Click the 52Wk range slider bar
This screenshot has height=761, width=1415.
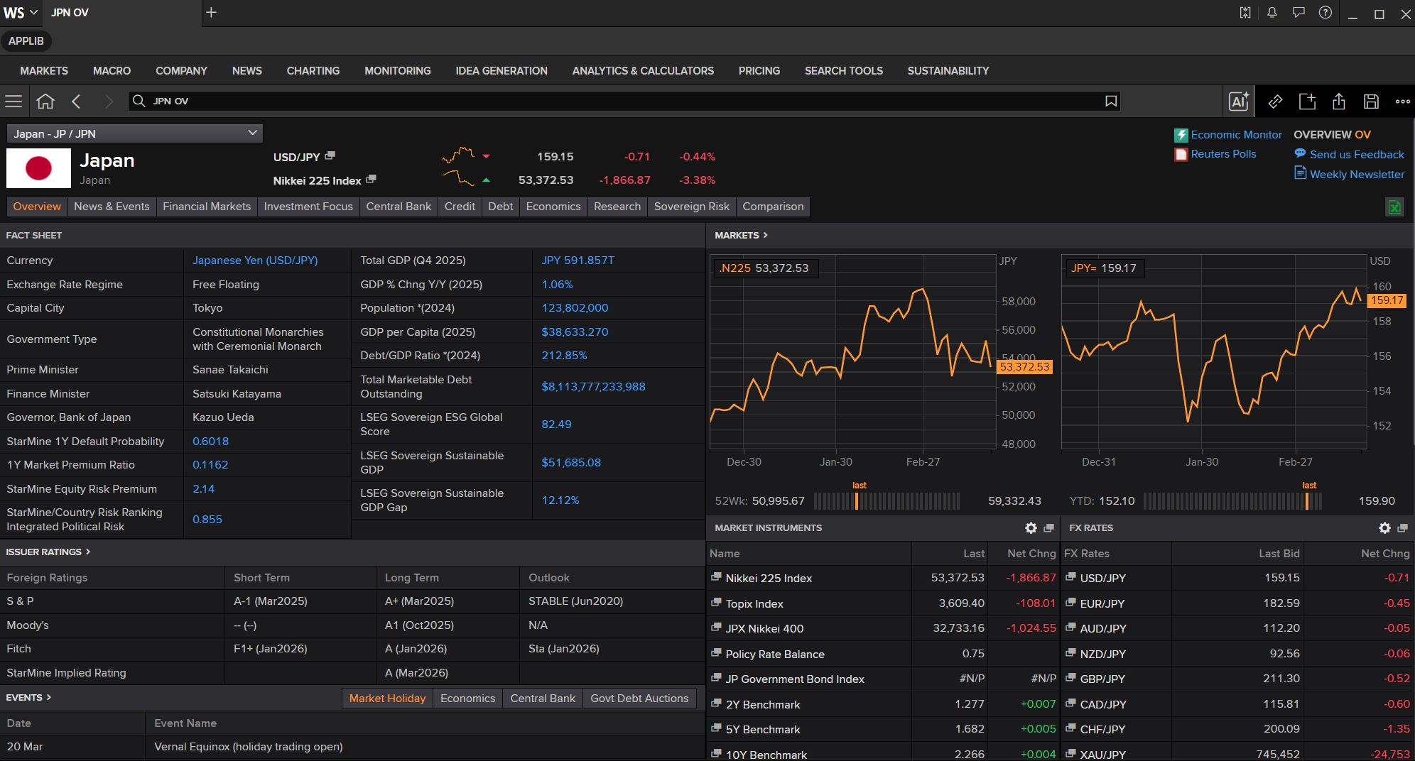887,501
